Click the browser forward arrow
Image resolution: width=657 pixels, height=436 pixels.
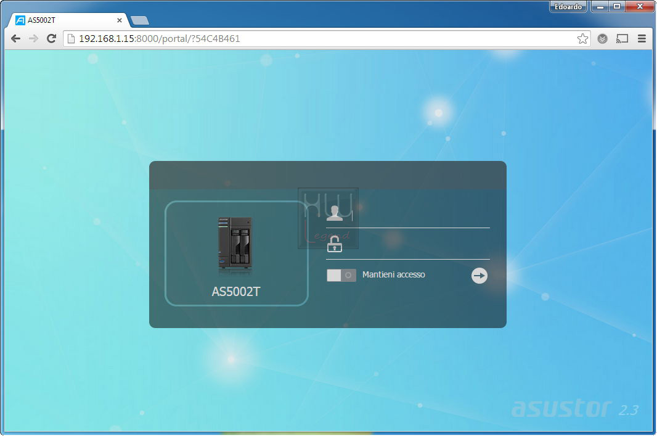coord(33,39)
